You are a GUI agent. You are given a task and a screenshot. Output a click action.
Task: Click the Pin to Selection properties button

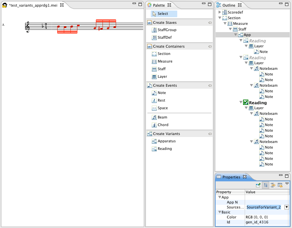258,185
